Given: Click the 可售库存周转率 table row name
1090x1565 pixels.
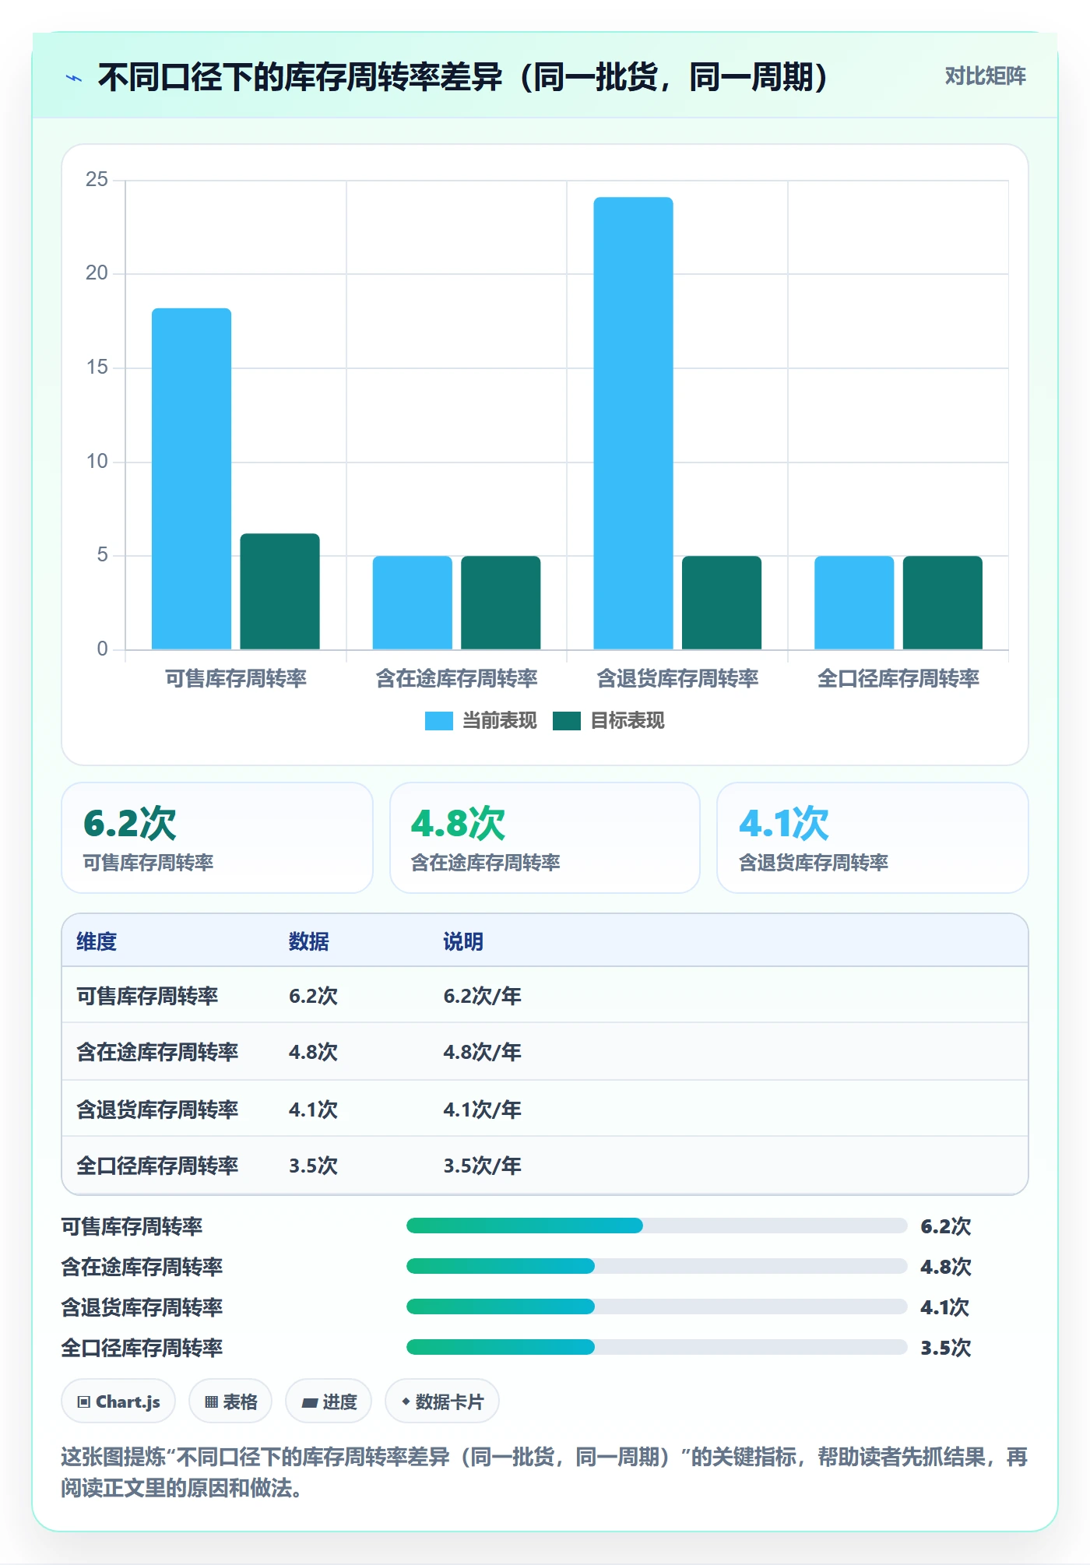Looking at the screenshot, I should pos(147,997).
